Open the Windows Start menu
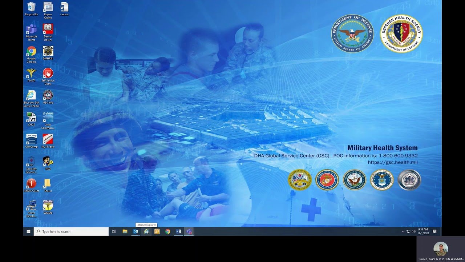 click(28, 231)
